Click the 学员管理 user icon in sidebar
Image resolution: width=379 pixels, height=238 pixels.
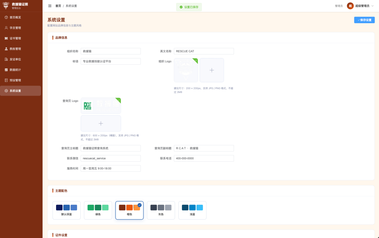[6, 28]
